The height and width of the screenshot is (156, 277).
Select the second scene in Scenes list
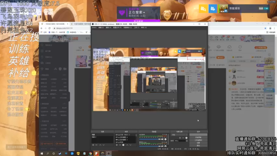tap(102, 137)
